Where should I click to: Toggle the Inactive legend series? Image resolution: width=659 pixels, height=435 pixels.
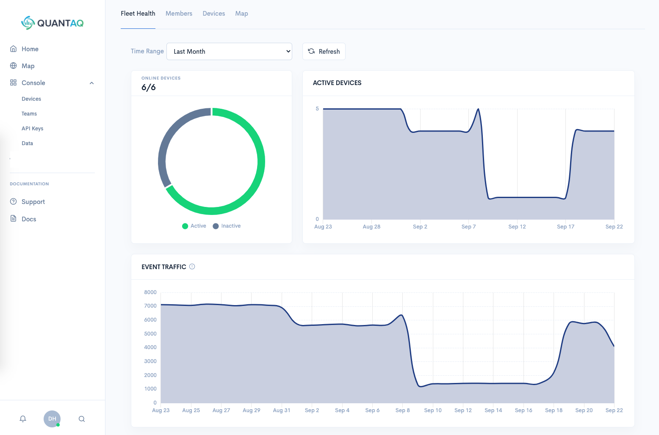tap(227, 226)
